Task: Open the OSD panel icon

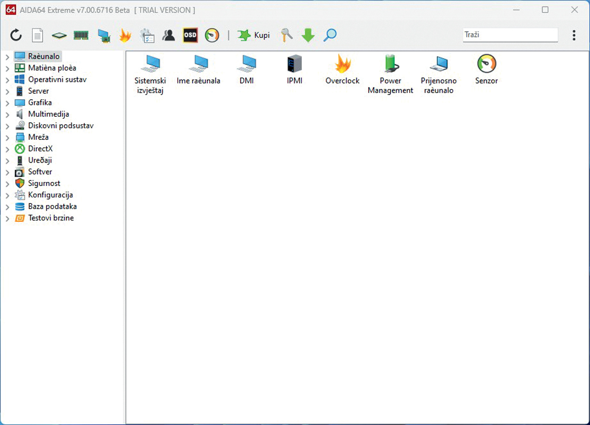Action: pyautogui.click(x=190, y=35)
